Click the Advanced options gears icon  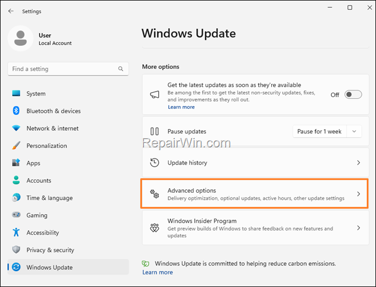click(x=155, y=194)
